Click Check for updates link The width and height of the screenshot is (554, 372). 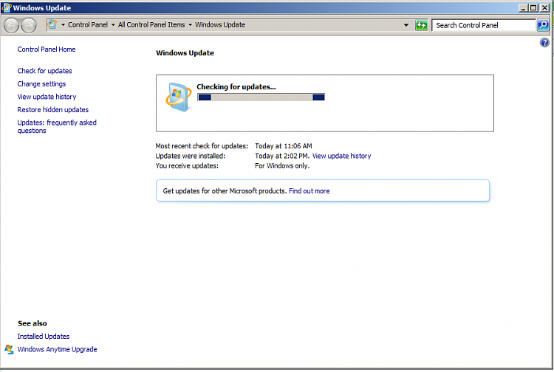tap(44, 71)
